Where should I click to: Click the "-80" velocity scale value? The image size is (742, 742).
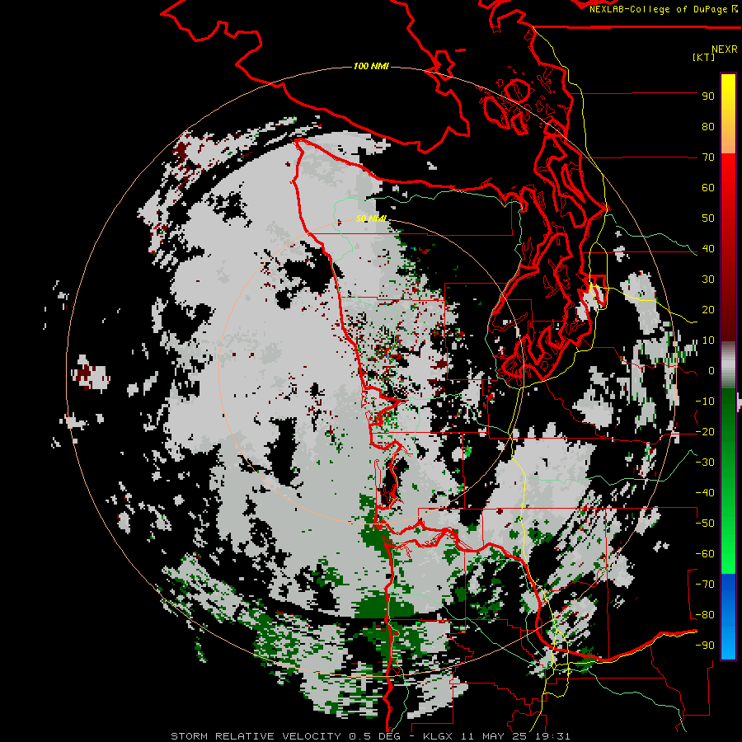click(705, 615)
